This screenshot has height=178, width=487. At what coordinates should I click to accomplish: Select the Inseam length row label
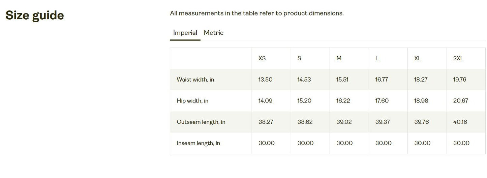198,143
